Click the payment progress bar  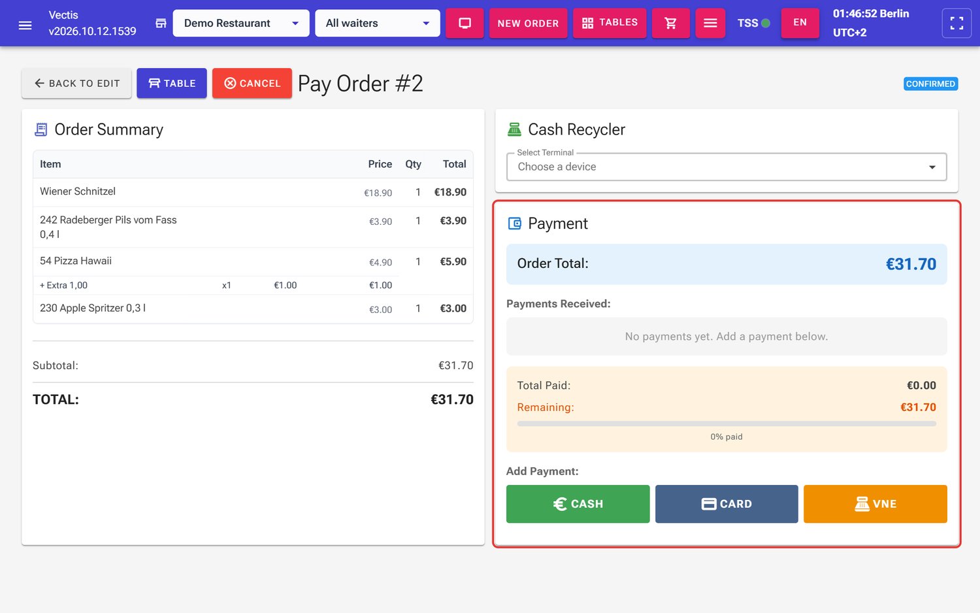point(727,423)
